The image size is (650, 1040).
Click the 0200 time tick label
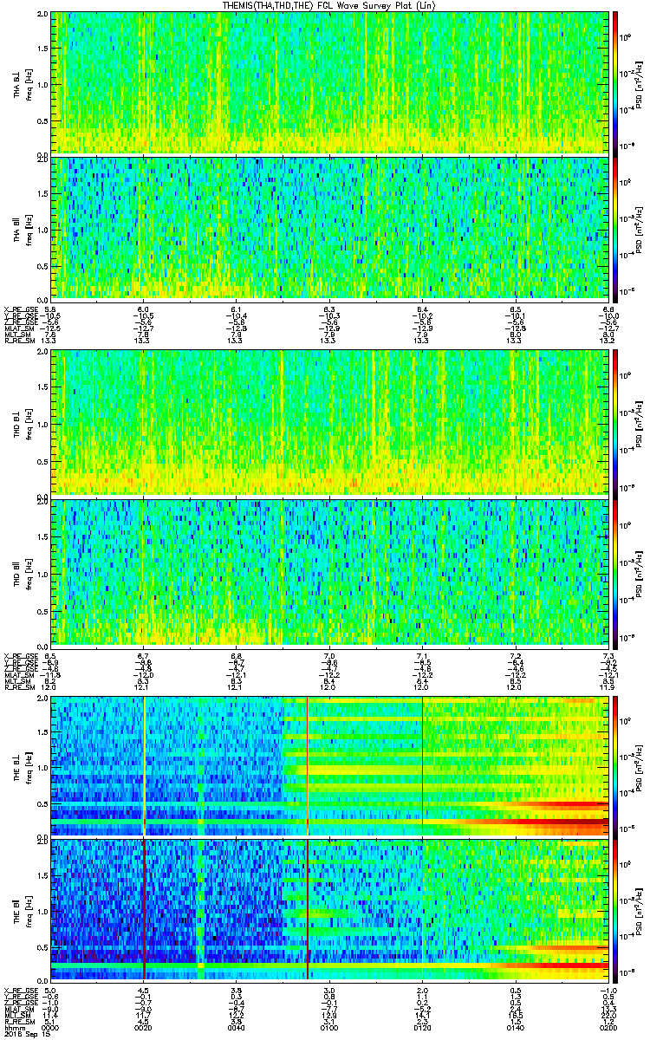(x=608, y=1027)
